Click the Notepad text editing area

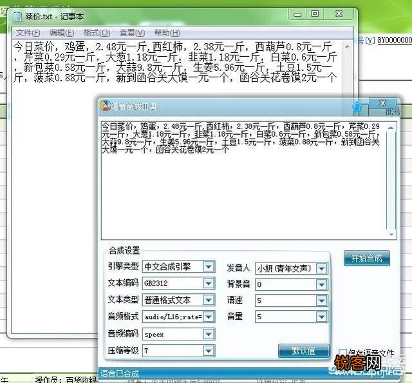tap(176, 187)
